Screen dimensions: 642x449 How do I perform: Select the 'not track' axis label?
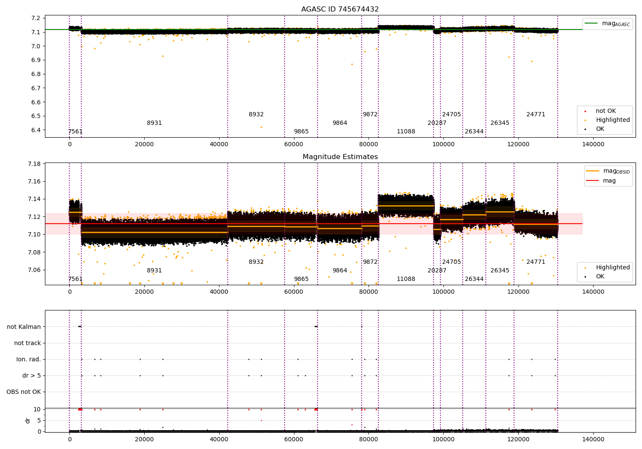coord(27,343)
